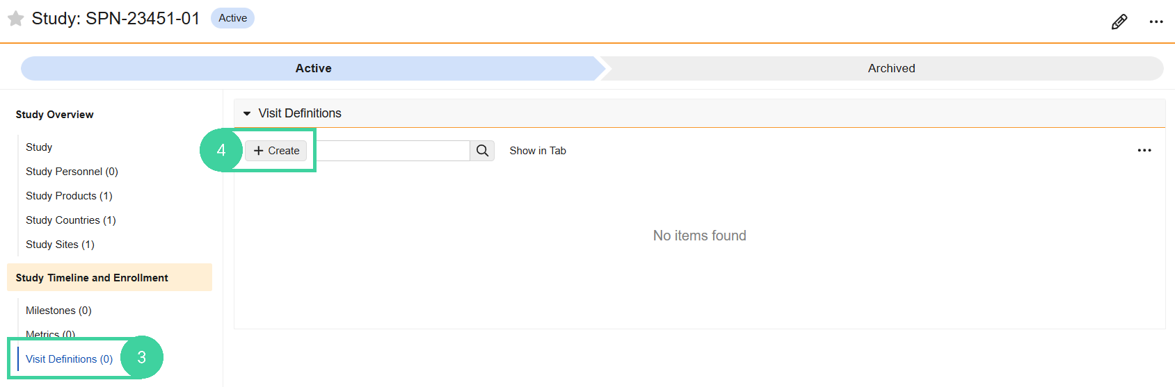This screenshot has width=1175, height=387.
Task: Collapse the Visit Definitions section arrow
Action: coord(247,113)
